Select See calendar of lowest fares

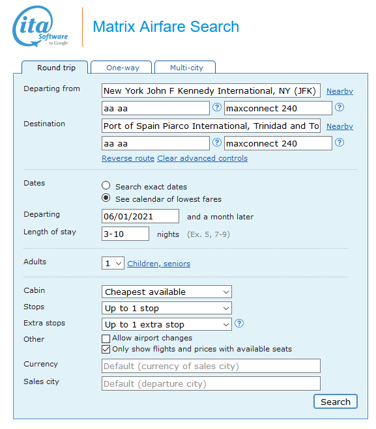[x=106, y=198]
